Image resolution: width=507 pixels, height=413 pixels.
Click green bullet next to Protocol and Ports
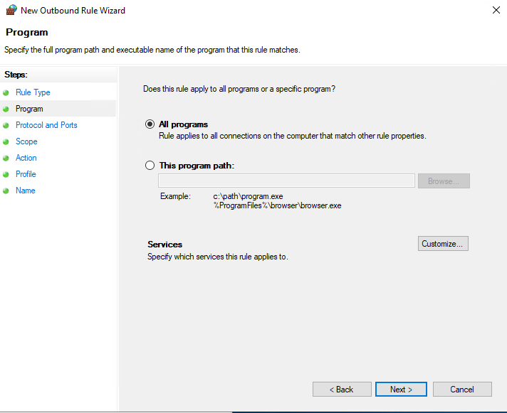coord(6,125)
